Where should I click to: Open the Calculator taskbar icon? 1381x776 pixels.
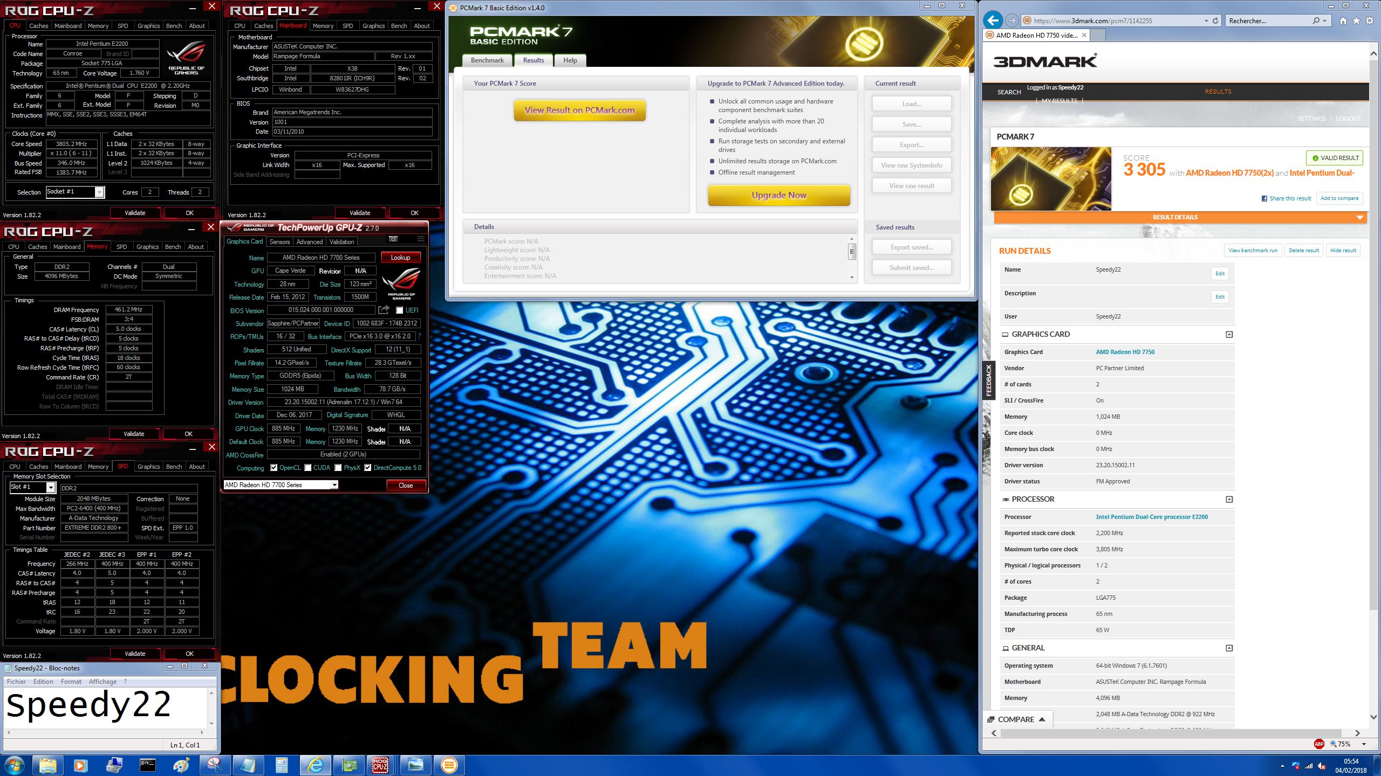click(282, 765)
